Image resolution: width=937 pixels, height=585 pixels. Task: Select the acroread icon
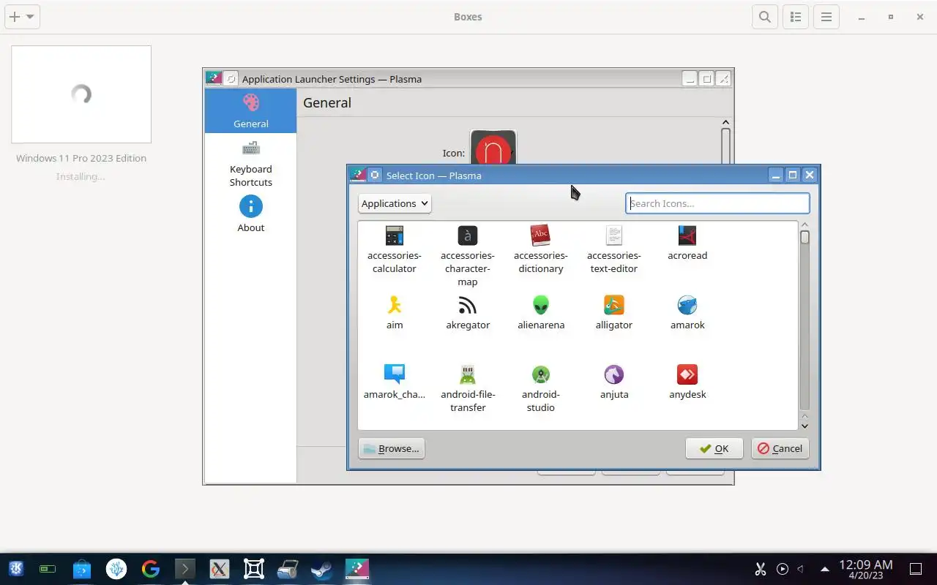coord(687,244)
